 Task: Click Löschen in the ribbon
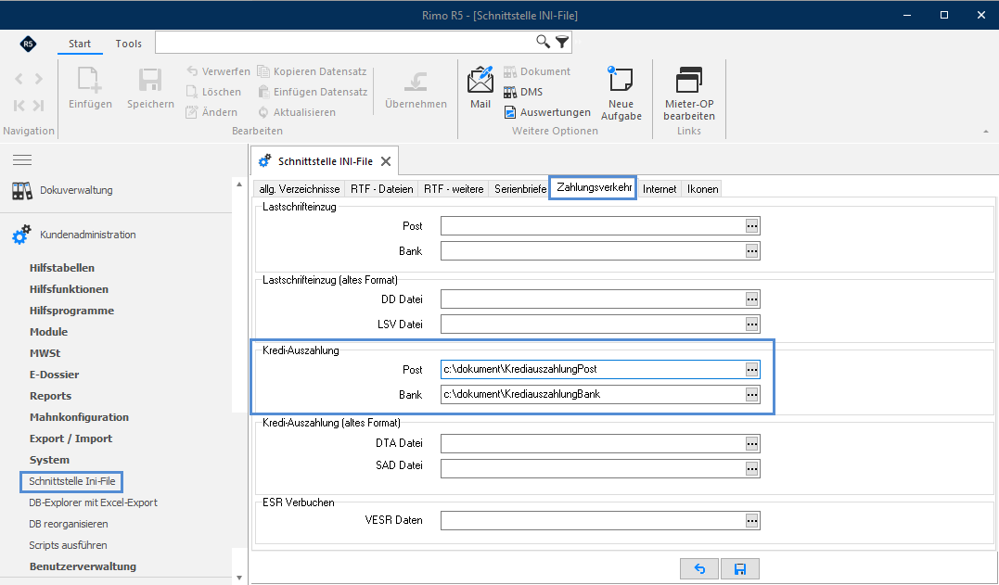[213, 92]
